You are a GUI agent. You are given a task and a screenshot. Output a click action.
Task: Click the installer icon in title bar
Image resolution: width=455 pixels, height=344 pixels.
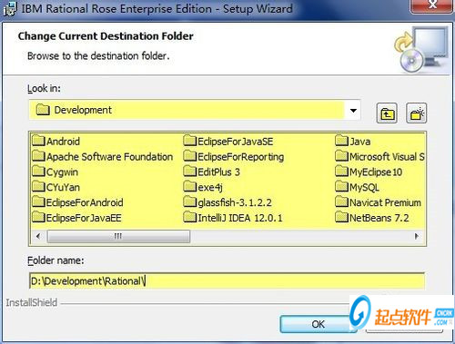(9, 9)
